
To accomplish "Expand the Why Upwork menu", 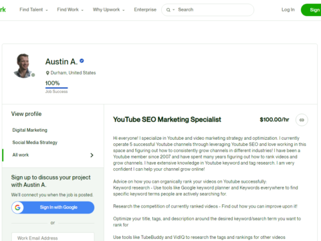I will (x=109, y=9).
